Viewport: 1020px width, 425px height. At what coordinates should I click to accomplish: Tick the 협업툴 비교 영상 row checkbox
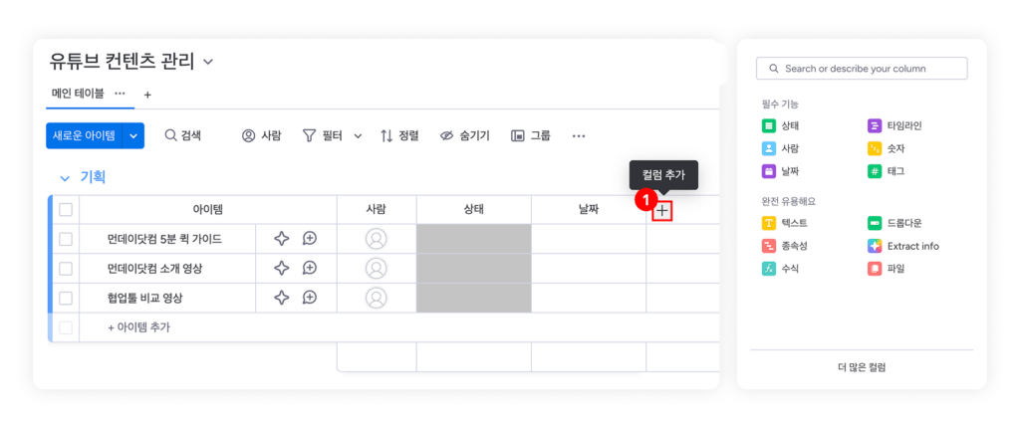point(66,298)
